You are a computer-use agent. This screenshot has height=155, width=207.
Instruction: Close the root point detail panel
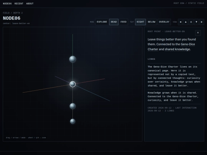pos(198,33)
